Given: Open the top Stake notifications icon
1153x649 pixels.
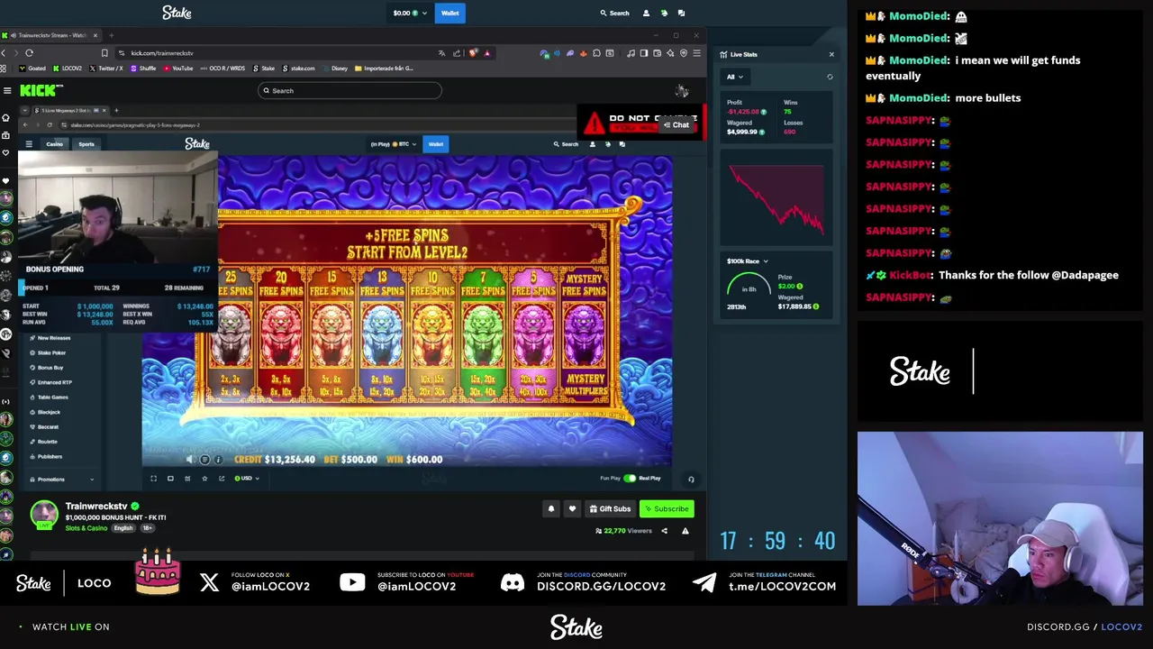Looking at the screenshot, I should (664, 13).
